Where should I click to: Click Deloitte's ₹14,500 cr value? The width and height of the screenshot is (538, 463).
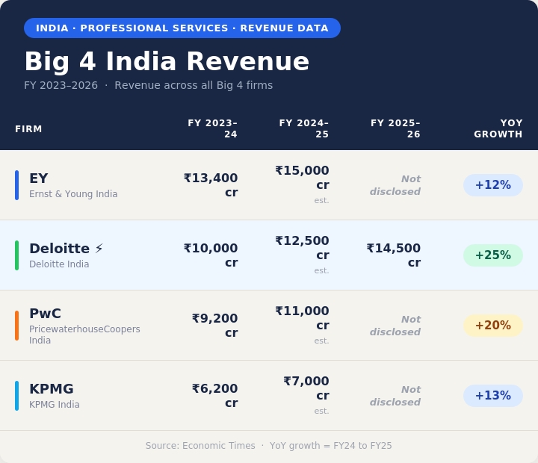pyautogui.click(x=394, y=255)
